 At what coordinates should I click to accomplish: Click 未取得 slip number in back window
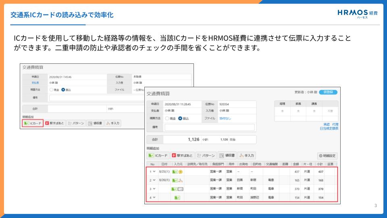click(x=137, y=77)
